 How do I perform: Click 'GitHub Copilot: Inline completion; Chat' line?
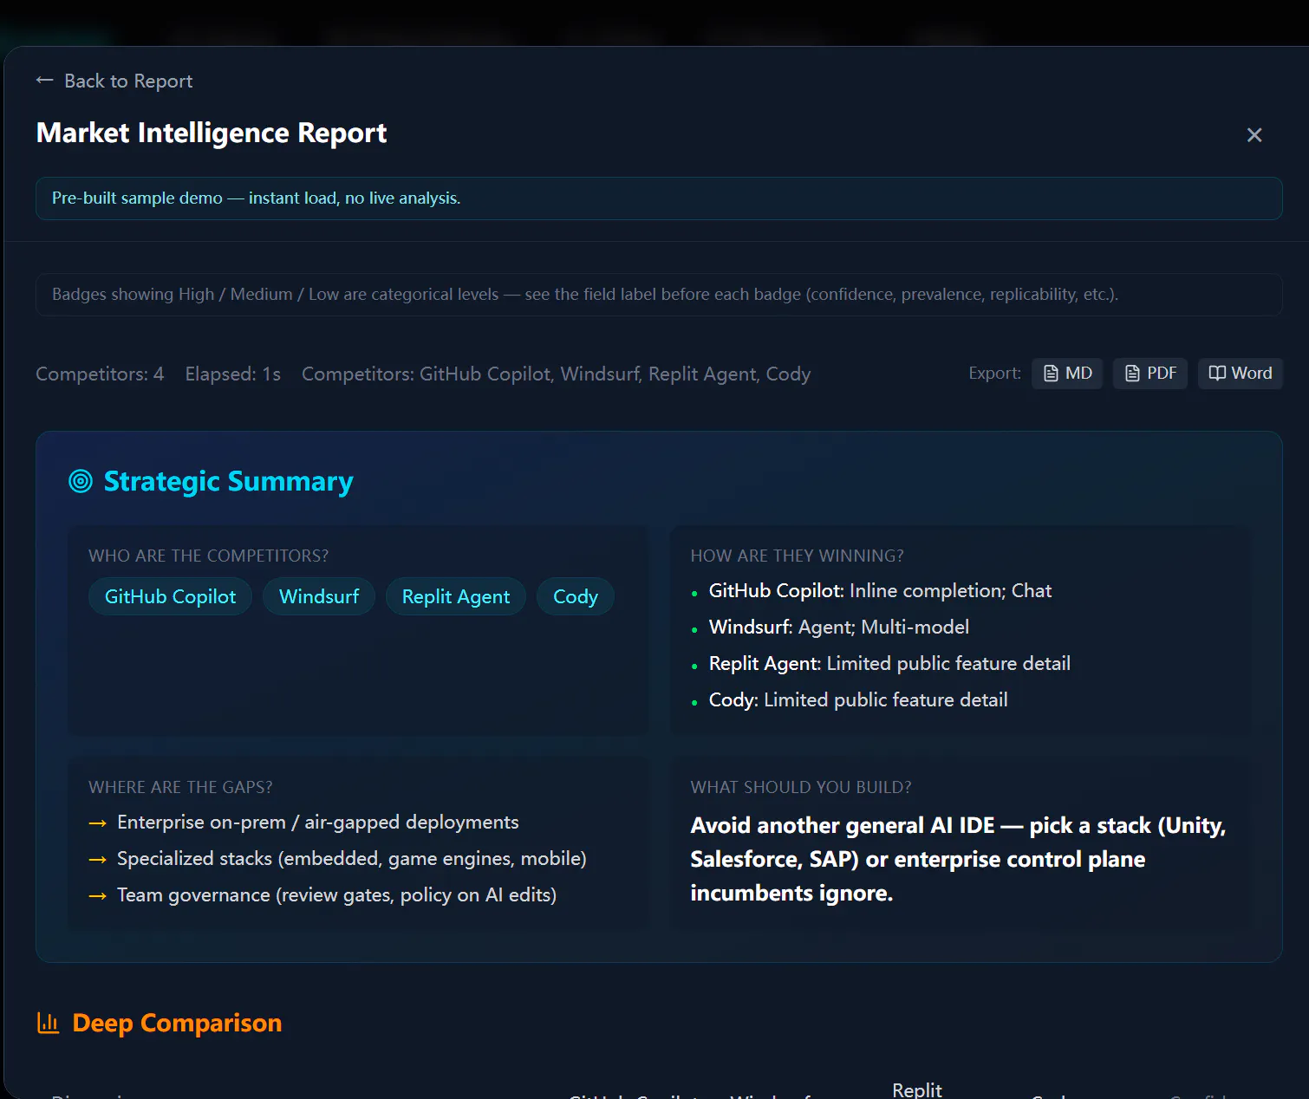(880, 590)
